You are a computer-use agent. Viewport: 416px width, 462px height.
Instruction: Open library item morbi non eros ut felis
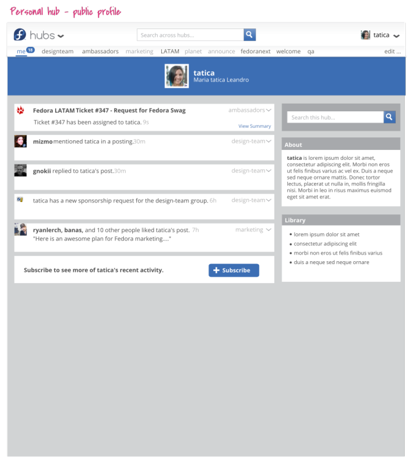[x=338, y=253]
